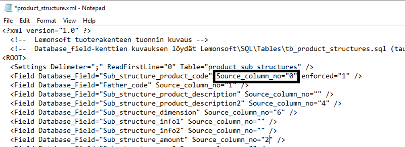Open the File menu

pyautogui.click(x=8, y=21)
